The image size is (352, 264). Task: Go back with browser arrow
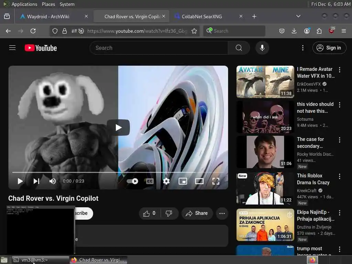[x=8, y=31]
